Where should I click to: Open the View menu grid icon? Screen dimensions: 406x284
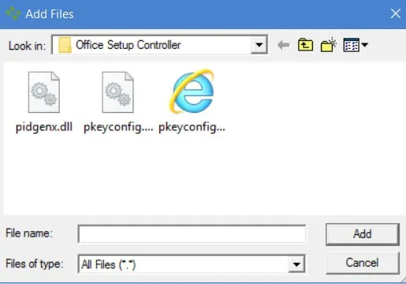pyautogui.click(x=352, y=45)
